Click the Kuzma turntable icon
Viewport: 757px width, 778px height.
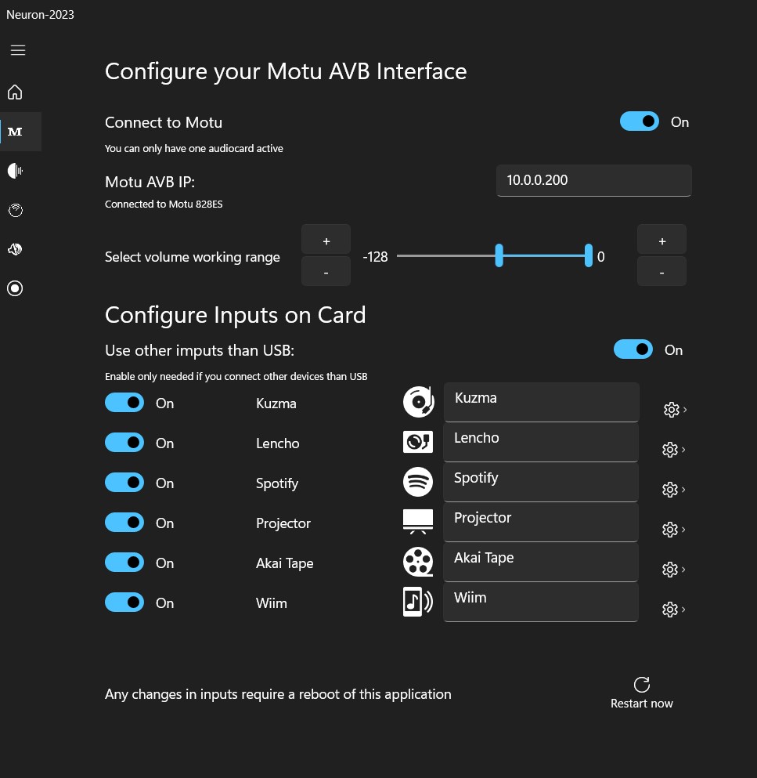(418, 402)
